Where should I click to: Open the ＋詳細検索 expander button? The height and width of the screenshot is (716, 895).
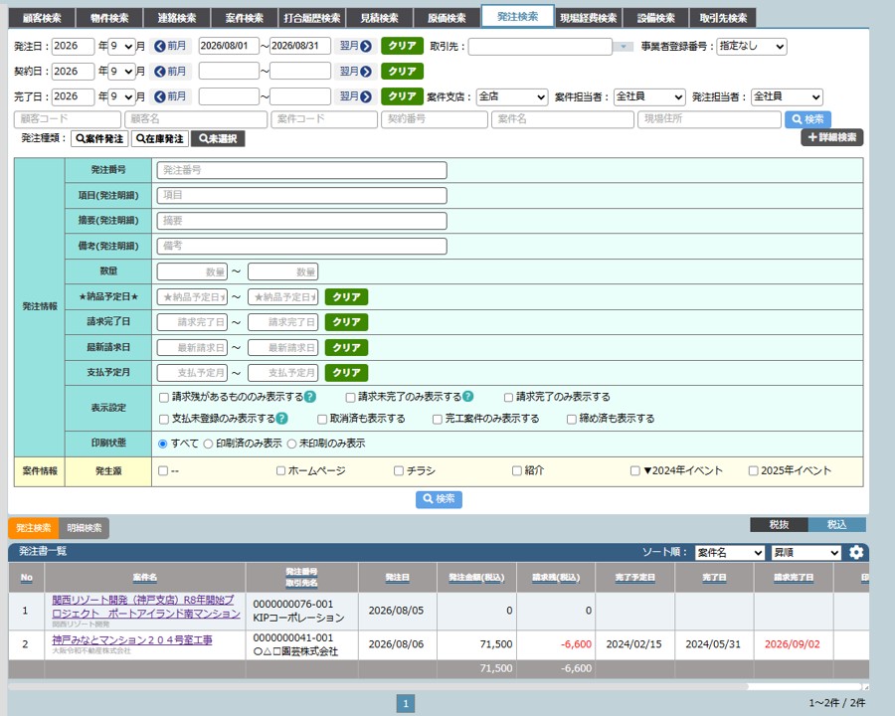tap(832, 137)
